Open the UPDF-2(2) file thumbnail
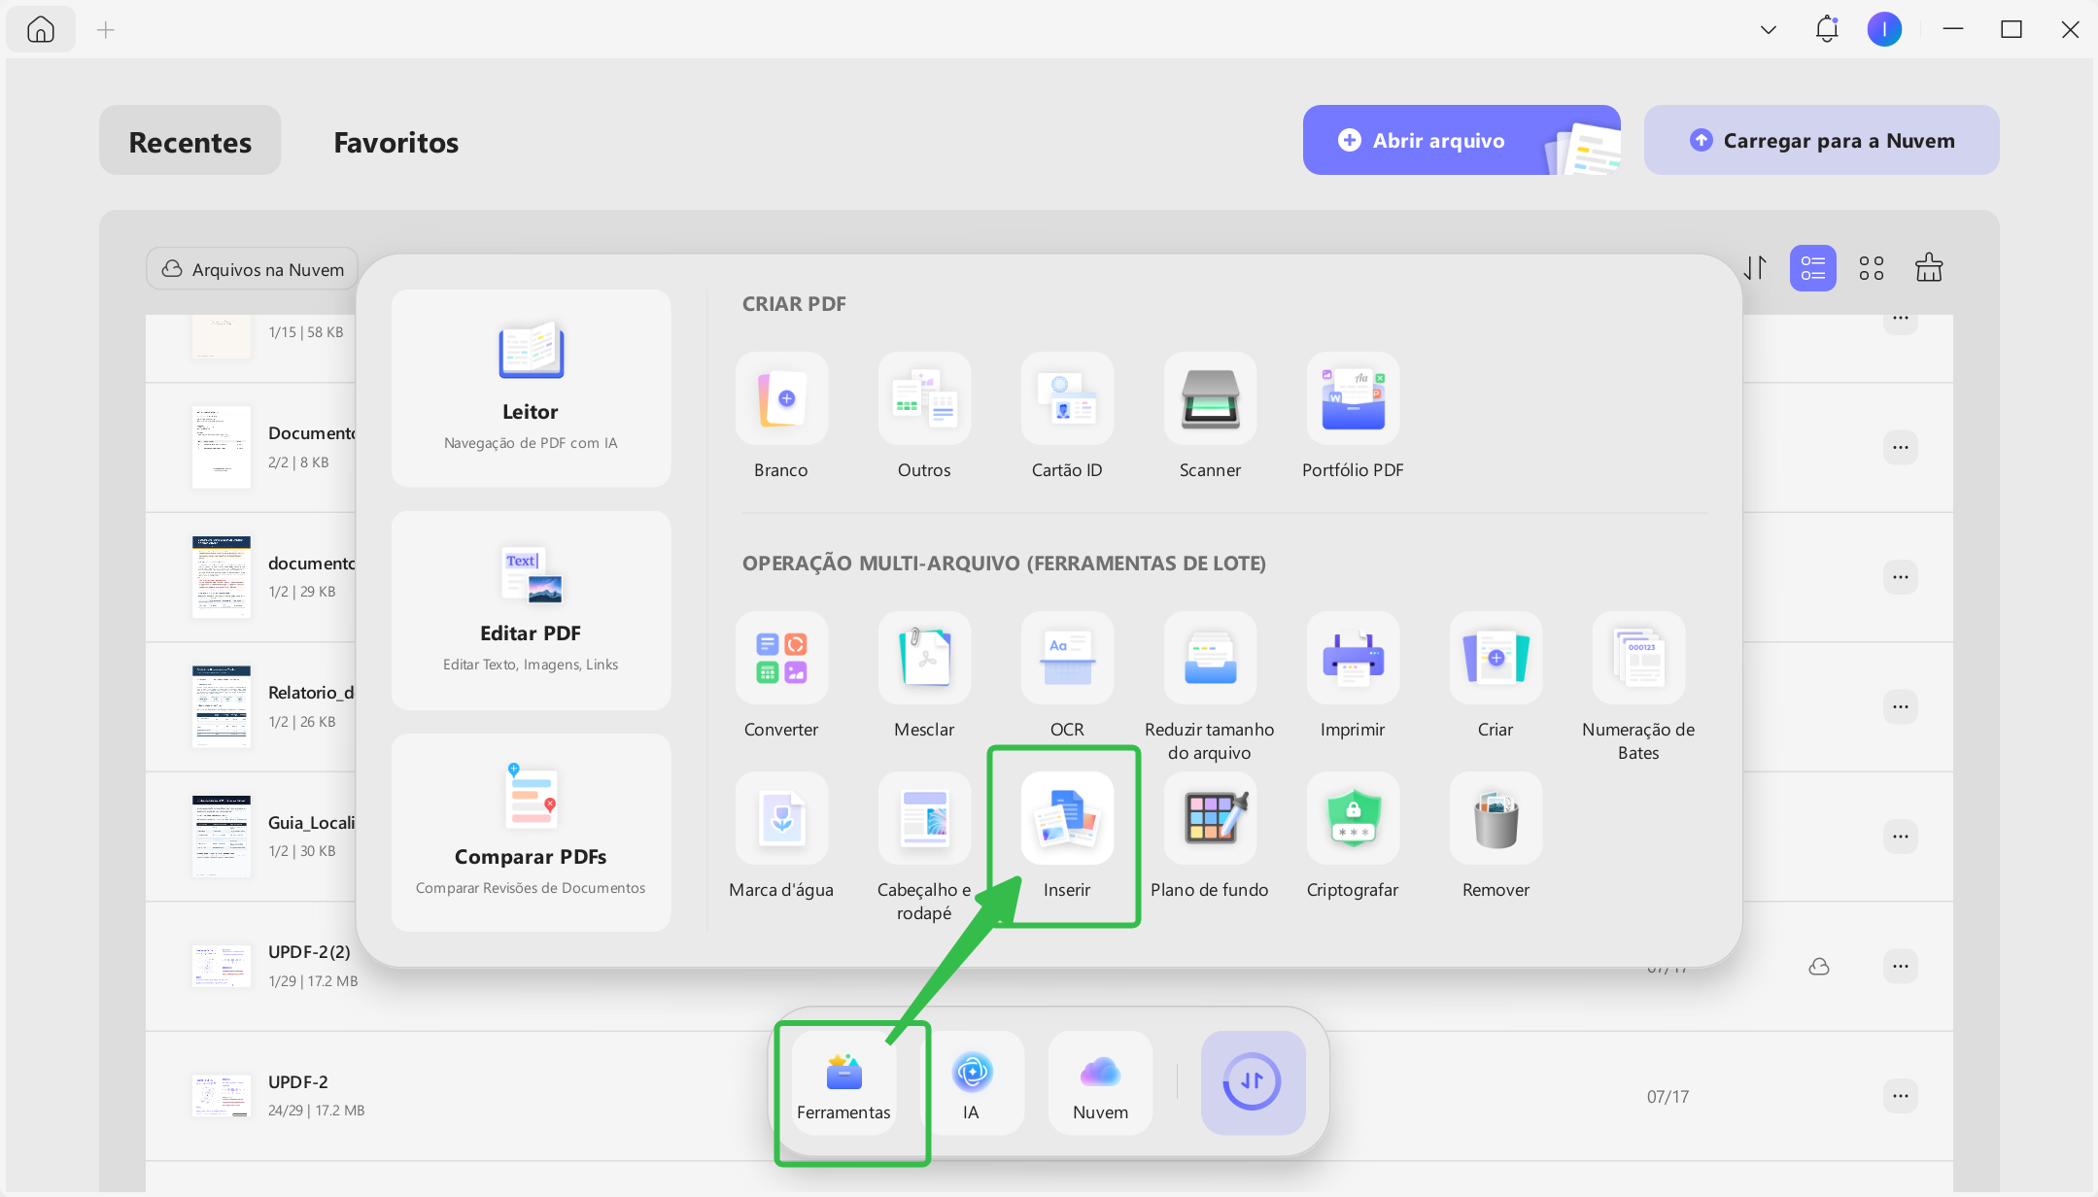Image resolution: width=2098 pixels, height=1197 pixels. (222, 966)
